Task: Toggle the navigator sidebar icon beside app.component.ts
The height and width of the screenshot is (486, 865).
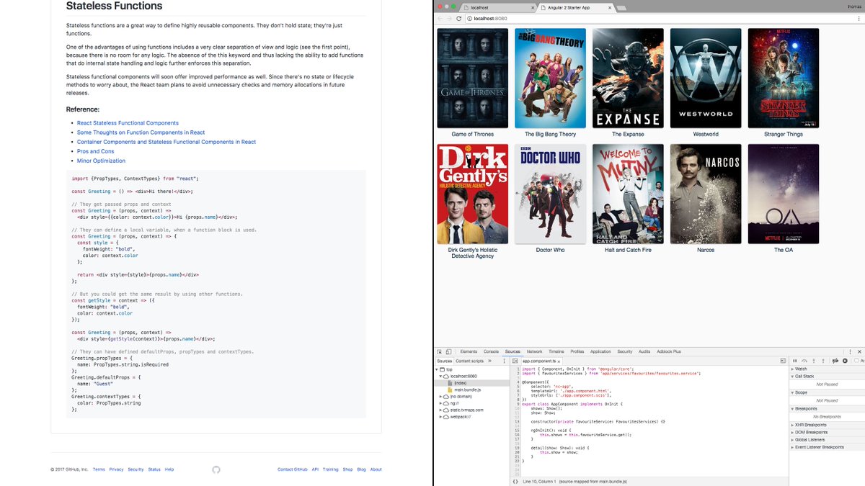Action: pos(515,361)
